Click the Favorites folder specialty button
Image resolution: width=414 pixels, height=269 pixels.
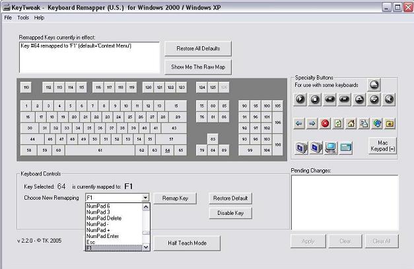click(x=390, y=123)
